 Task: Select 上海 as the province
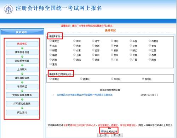pyautogui.click(x=74, y=55)
